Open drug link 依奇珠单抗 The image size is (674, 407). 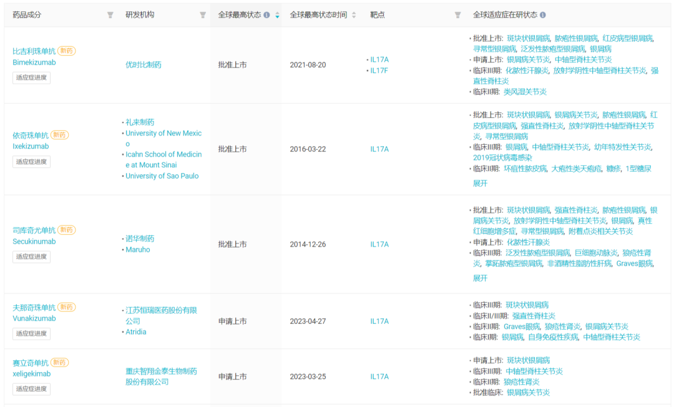[x=31, y=135]
